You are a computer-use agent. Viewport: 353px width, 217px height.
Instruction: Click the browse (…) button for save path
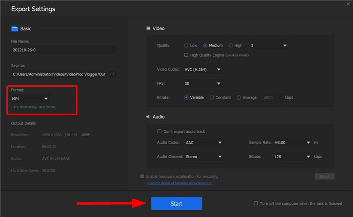click(x=112, y=74)
